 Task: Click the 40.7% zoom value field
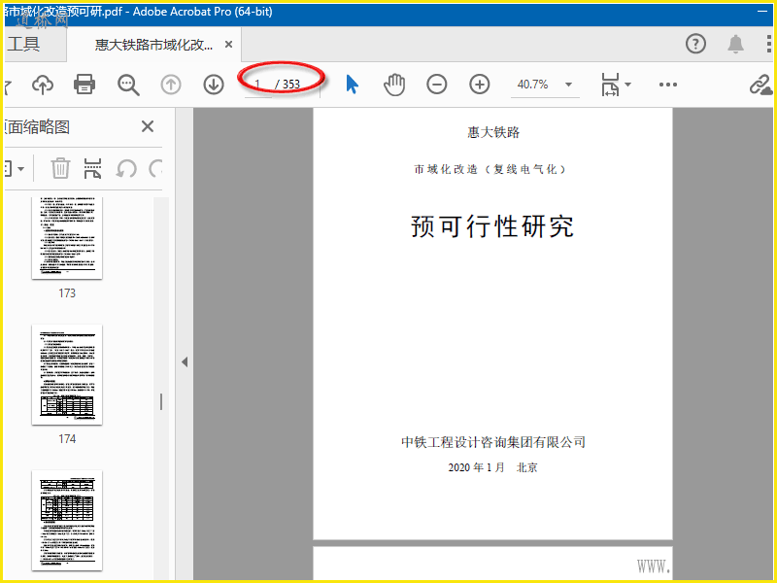coord(533,85)
